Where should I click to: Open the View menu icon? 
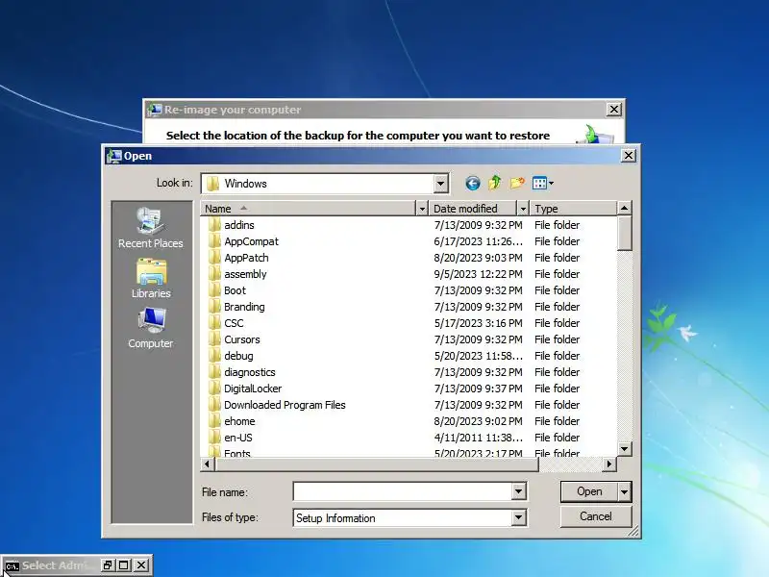[543, 183]
